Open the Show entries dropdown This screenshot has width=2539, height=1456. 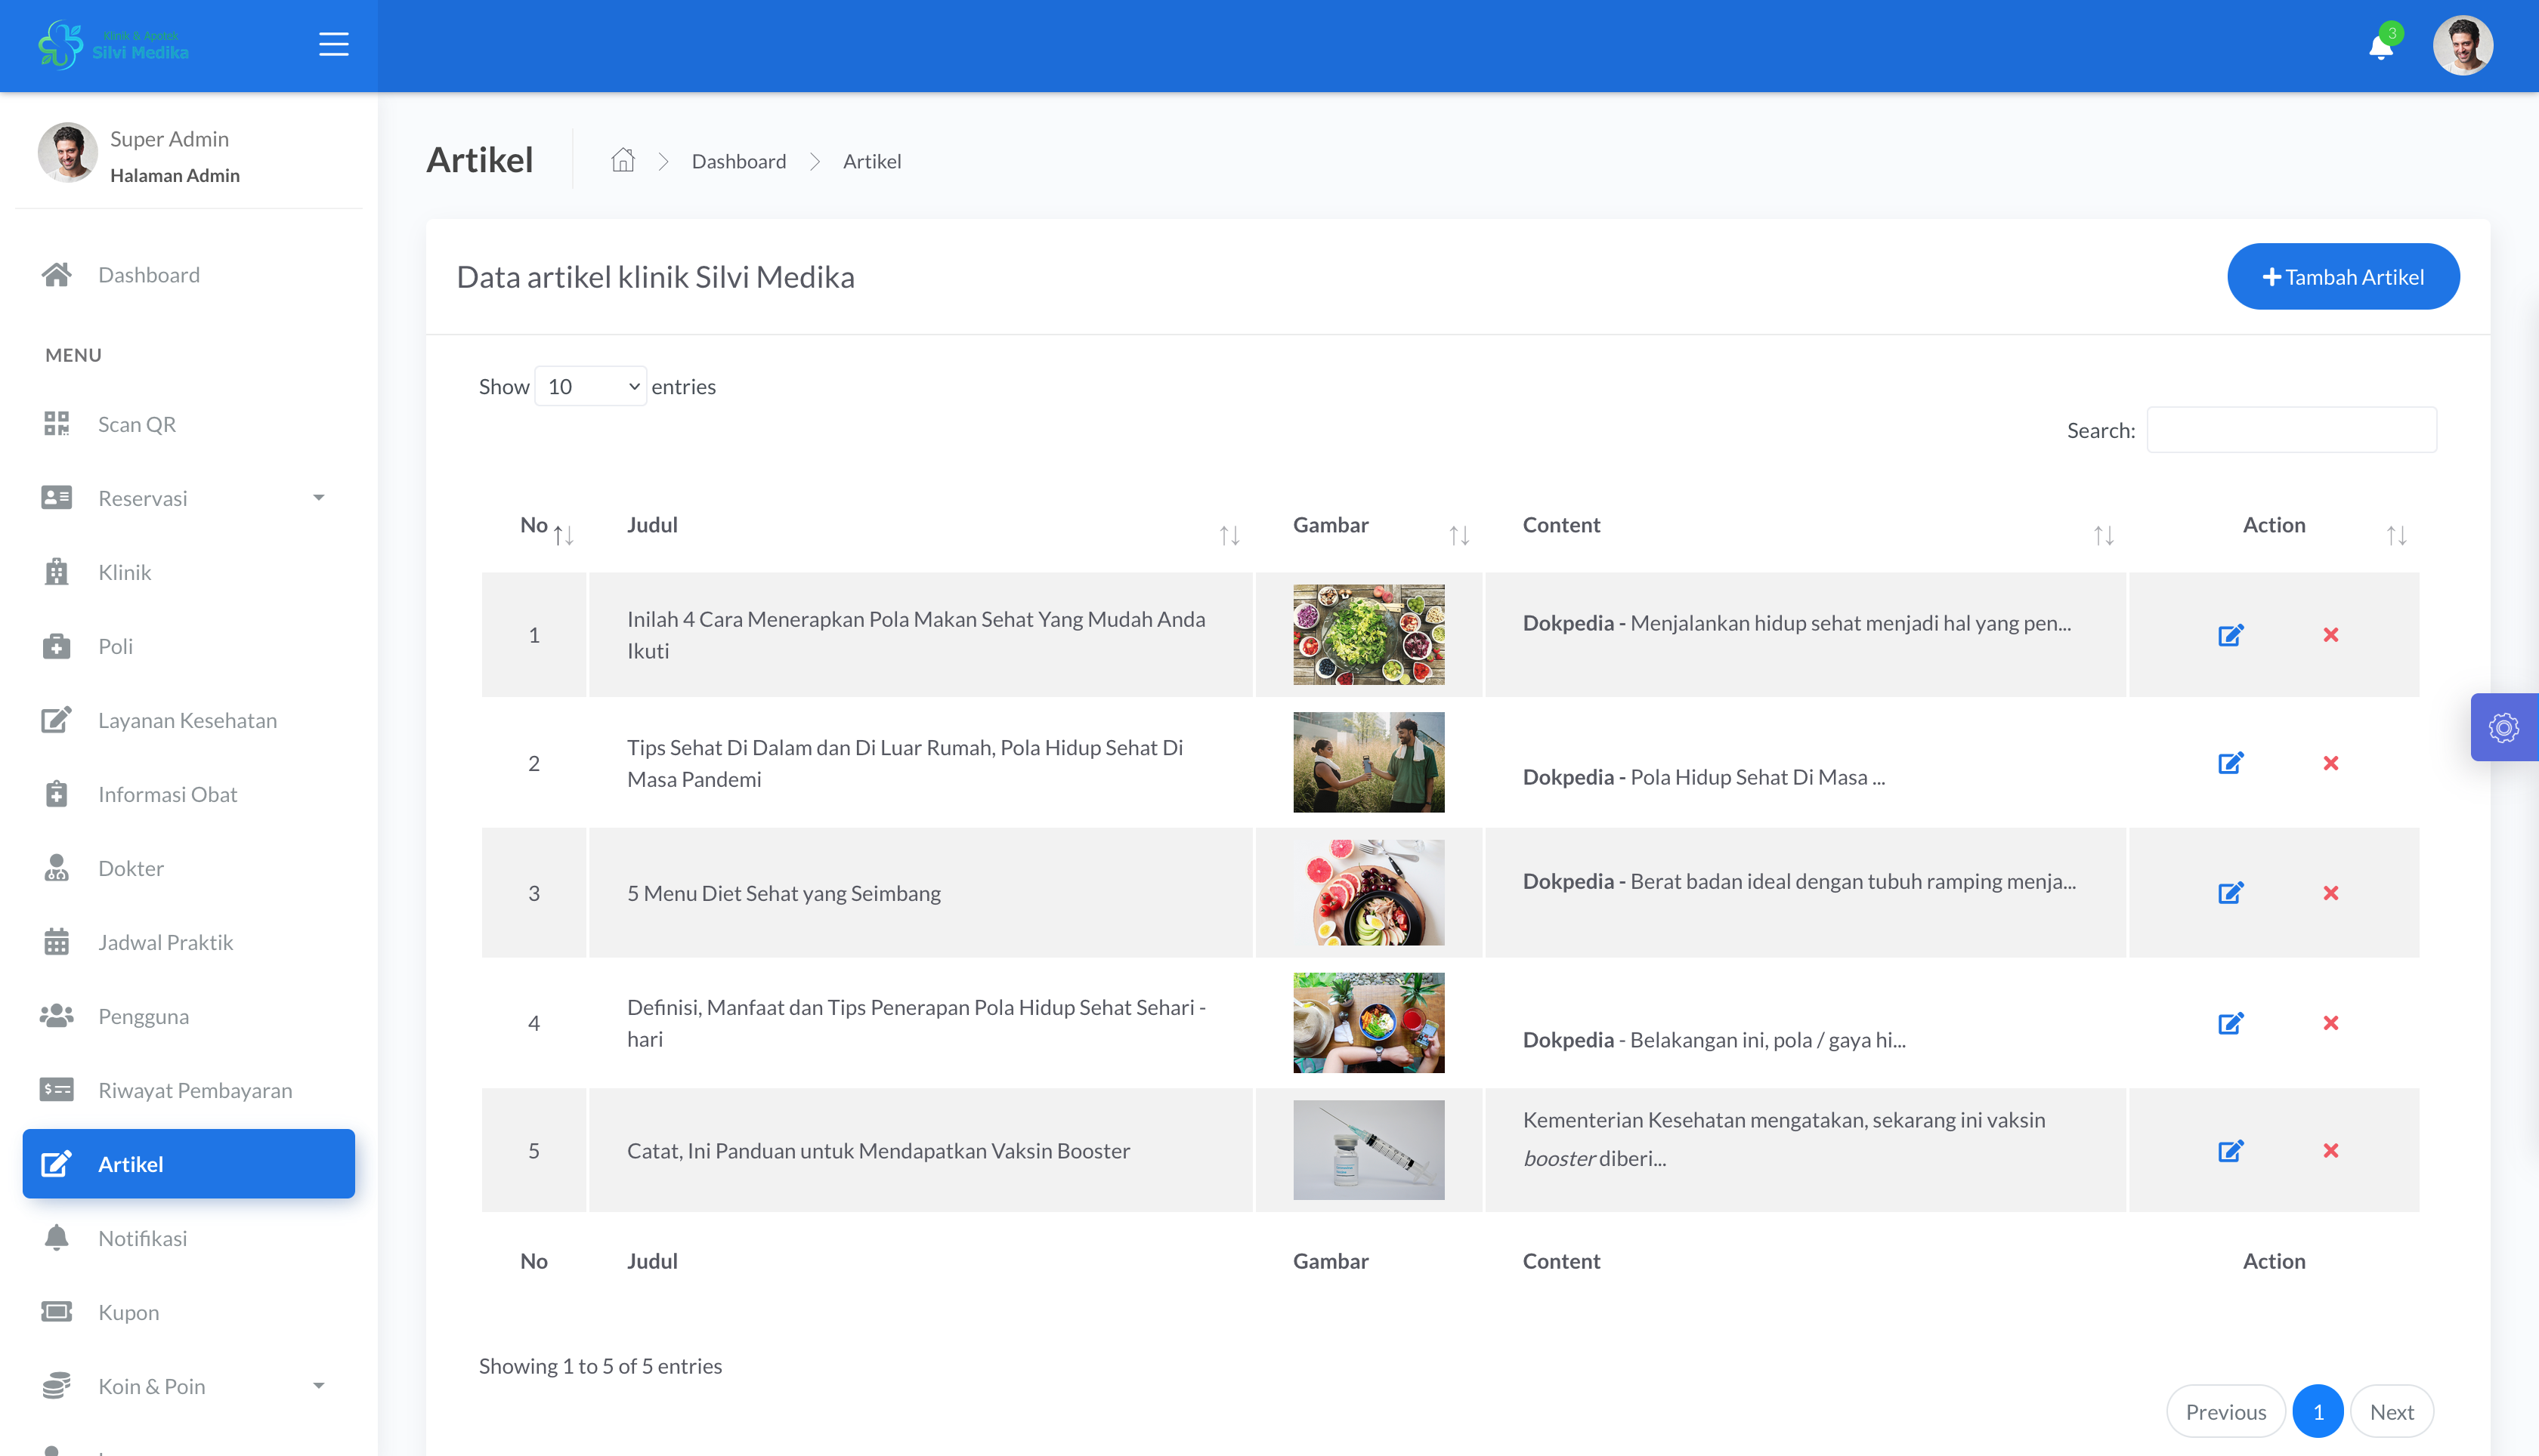(x=590, y=386)
